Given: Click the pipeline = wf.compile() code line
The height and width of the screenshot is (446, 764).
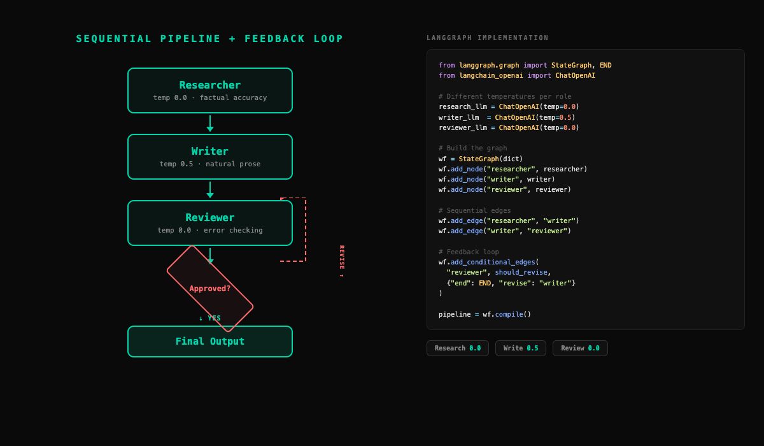Looking at the screenshot, I should coord(485,314).
